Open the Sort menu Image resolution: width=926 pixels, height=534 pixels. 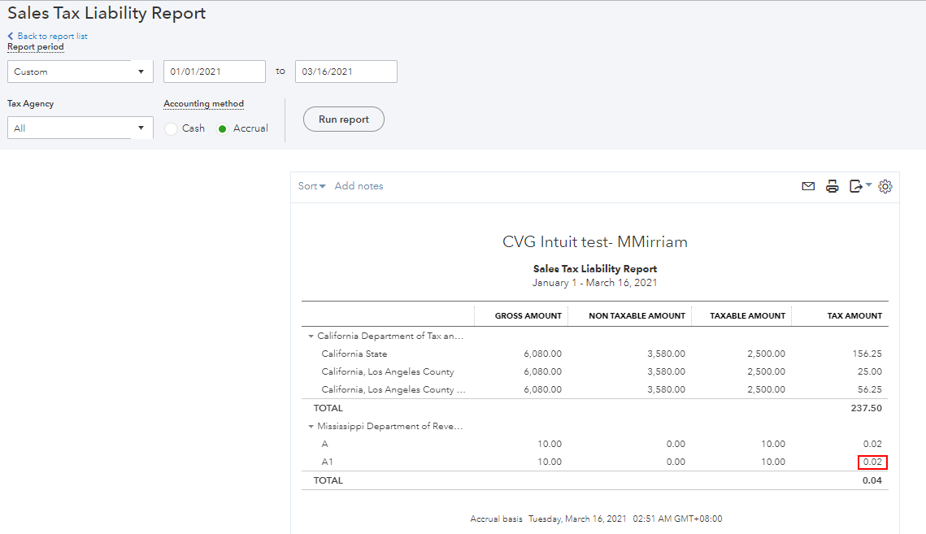coord(311,185)
